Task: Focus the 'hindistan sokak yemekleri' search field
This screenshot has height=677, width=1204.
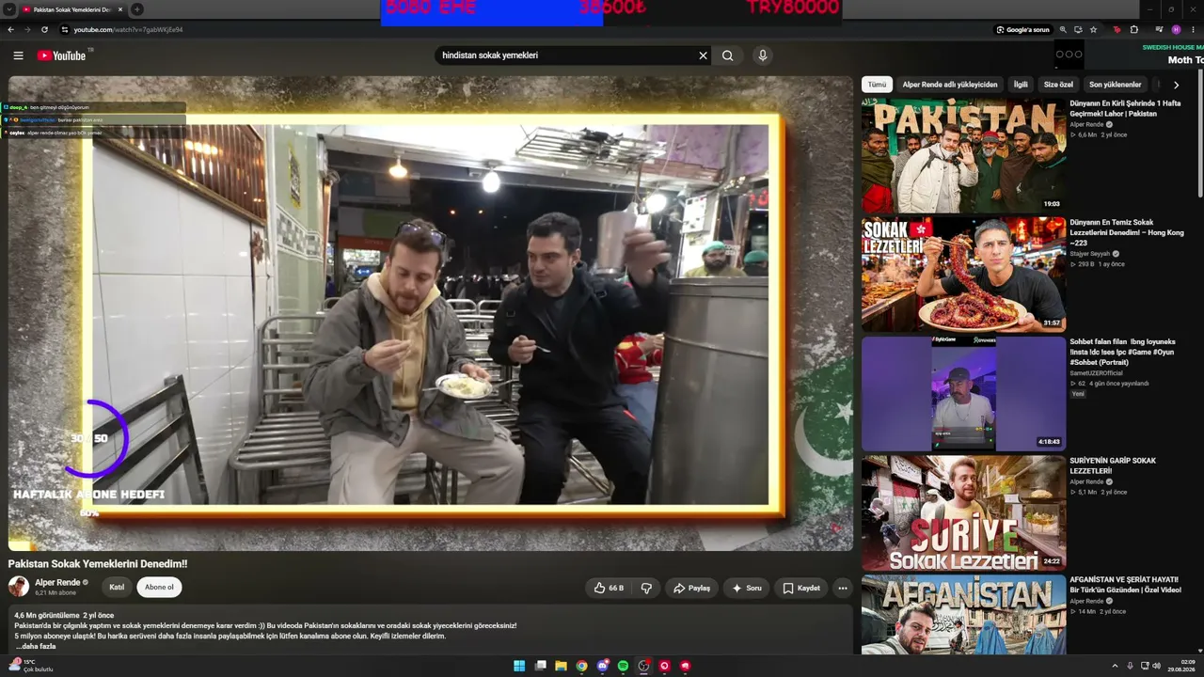Action: pos(568,55)
